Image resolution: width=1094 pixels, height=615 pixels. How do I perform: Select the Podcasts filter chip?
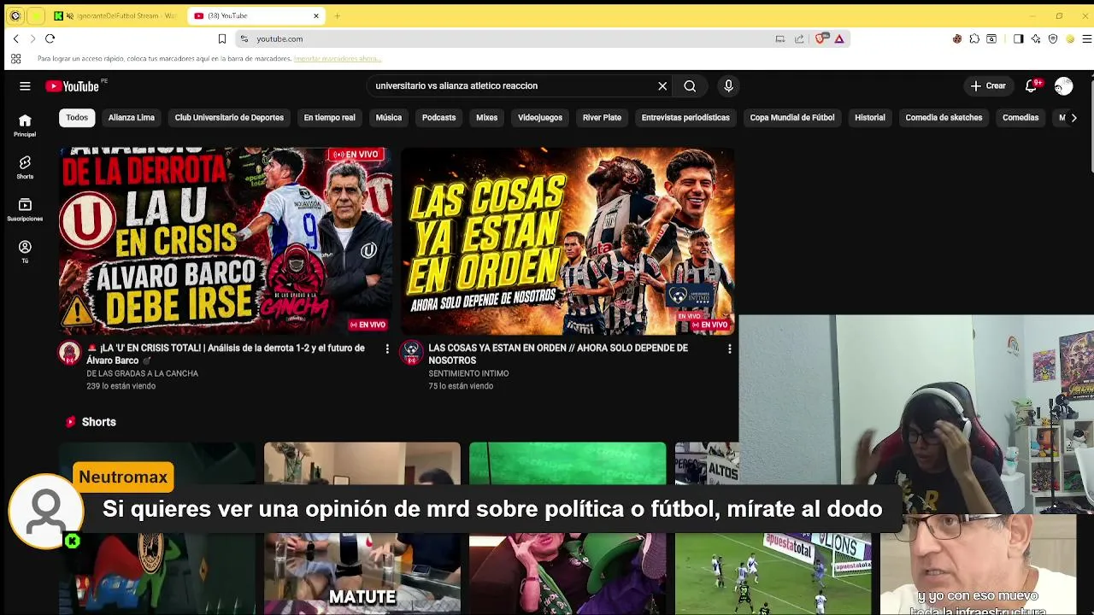point(438,118)
